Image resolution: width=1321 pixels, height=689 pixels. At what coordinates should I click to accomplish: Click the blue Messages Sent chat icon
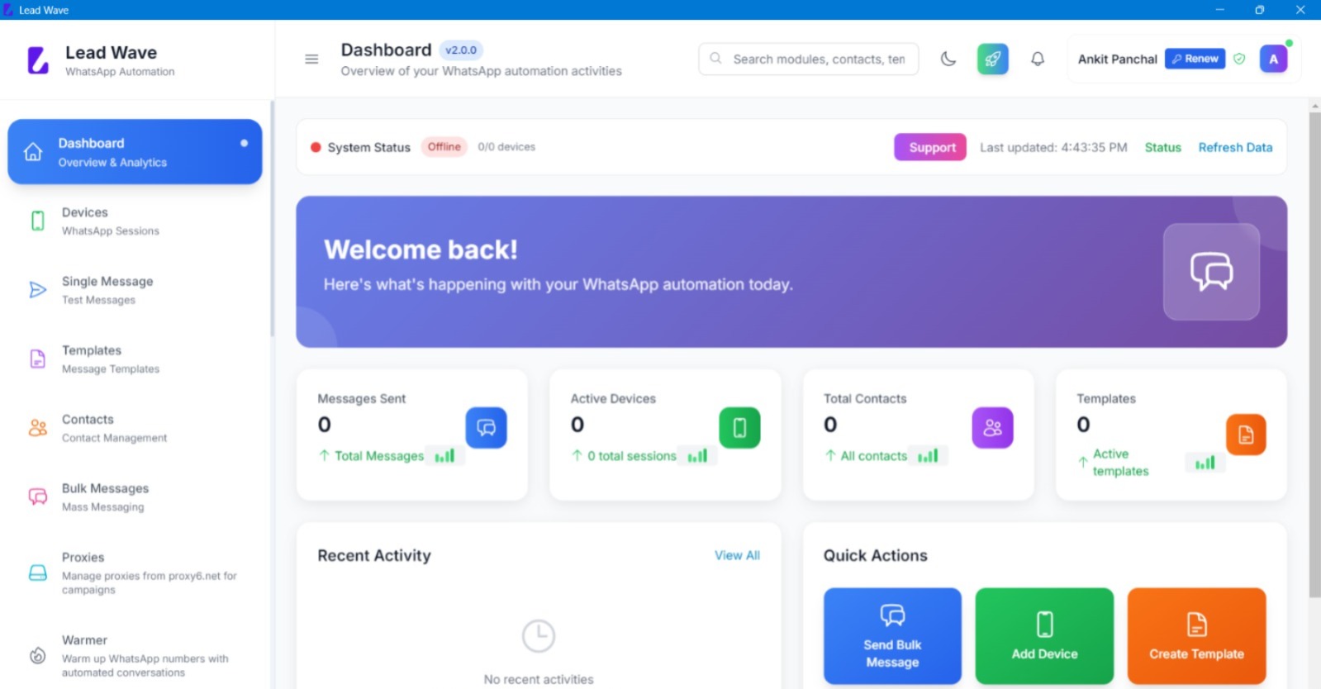pos(487,428)
